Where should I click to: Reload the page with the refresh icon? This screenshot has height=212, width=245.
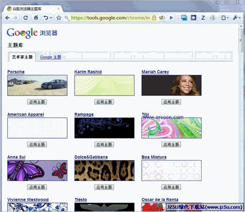point(26,18)
